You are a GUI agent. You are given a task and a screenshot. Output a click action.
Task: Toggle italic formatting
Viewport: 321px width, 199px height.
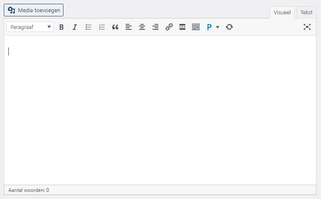click(x=75, y=27)
